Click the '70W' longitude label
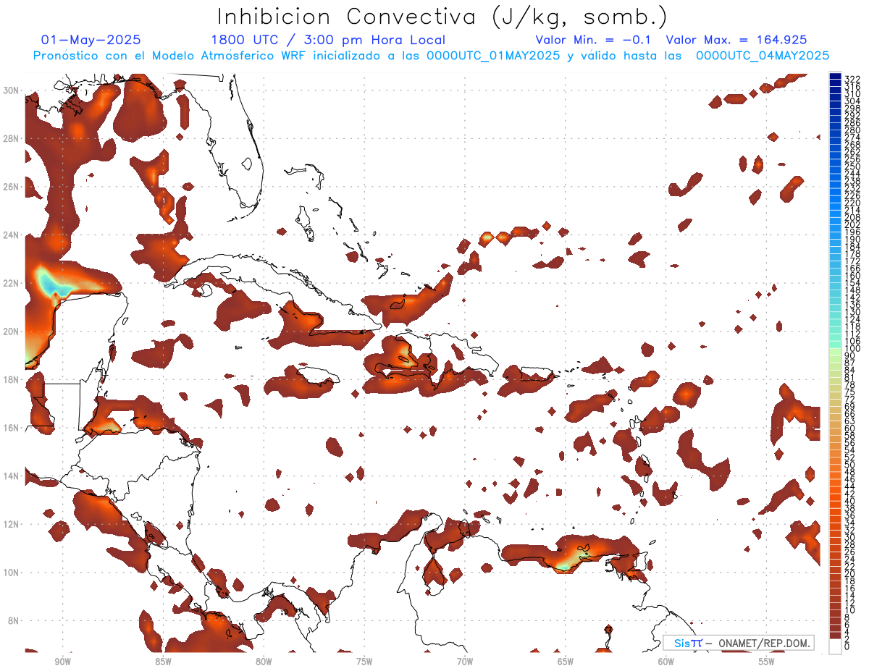 [465, 662]
